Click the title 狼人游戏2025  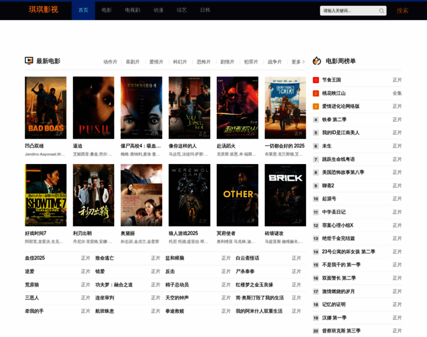tap(183, 234)
